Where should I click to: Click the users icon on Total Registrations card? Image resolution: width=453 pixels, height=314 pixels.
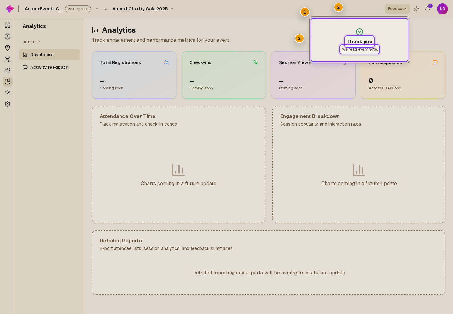166,62
